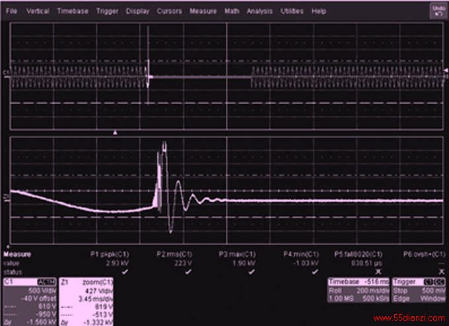Viewport: 449px width, 326px height.
Task: Click the AC1M coupling badge in C1 box
Action: [x=46, y=282]
